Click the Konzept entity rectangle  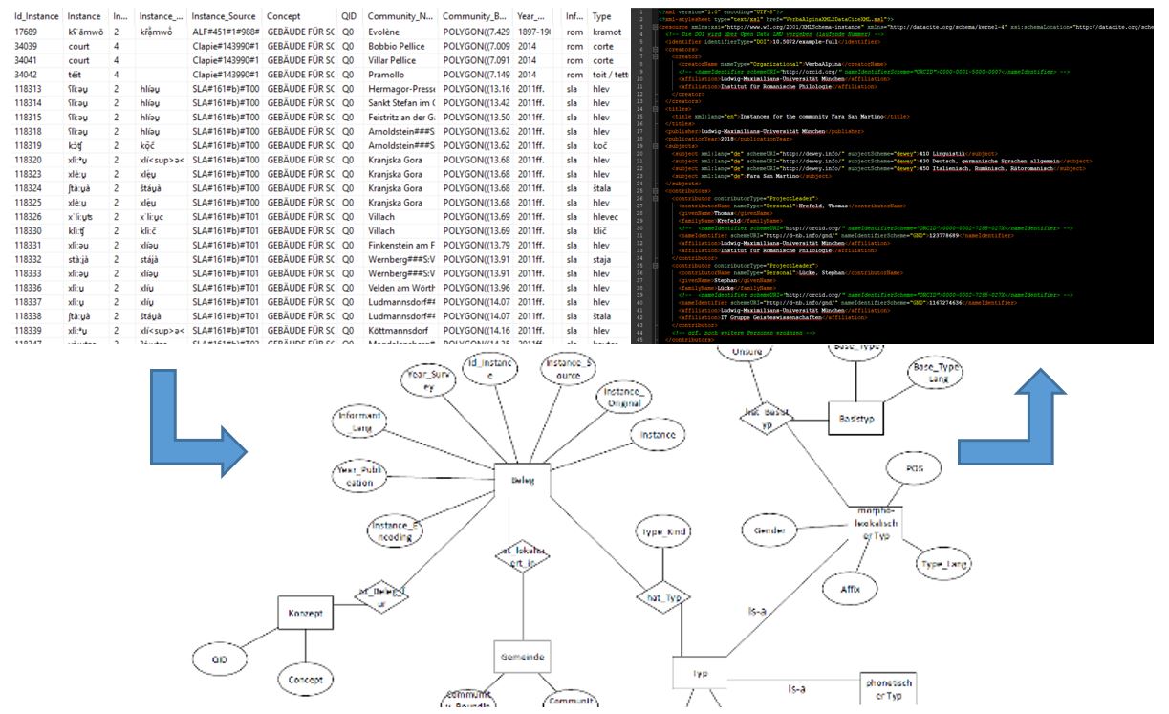[305, 612]
